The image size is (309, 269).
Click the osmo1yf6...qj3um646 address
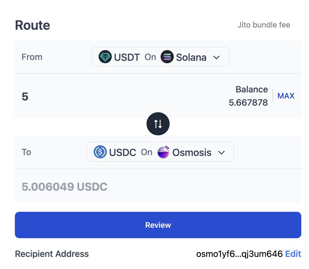pos(239,254)
